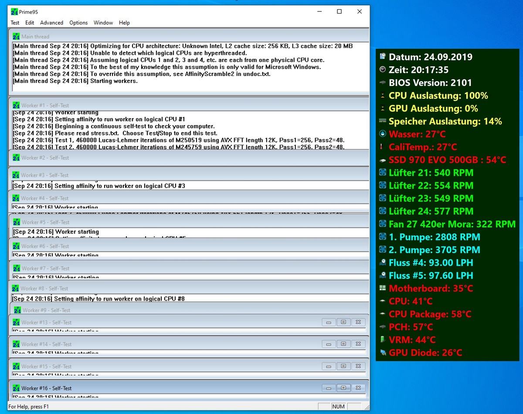Select the Worker #7 - Self-Test title bar
523x414 pixels.
[188, 268]
